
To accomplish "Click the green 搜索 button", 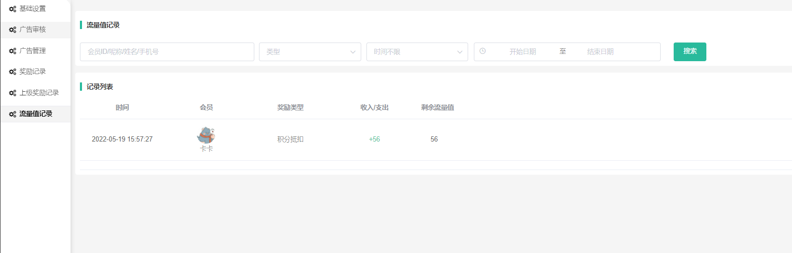I will 690,52.
